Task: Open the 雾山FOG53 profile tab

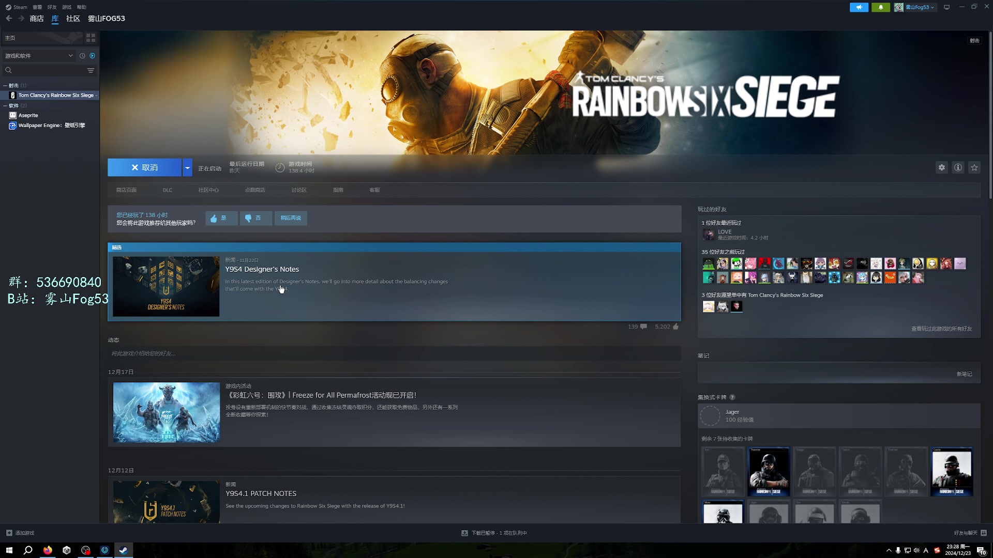Action: tap(107, 19)
